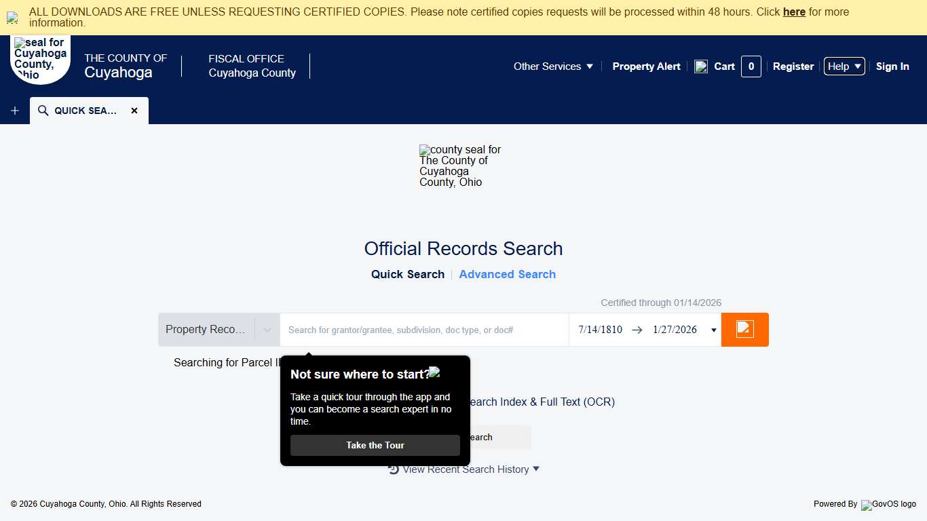Click the magnifying glass icon on Quick Search tab
This screenshot has height=521, width=927.
(42, 110)
